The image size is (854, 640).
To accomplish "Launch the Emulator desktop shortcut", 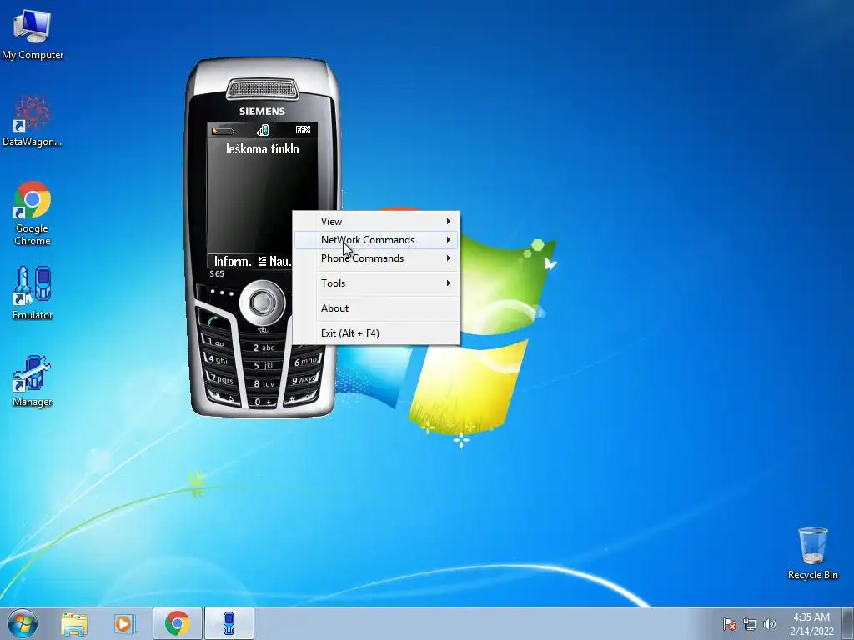I will pos(33,293).
